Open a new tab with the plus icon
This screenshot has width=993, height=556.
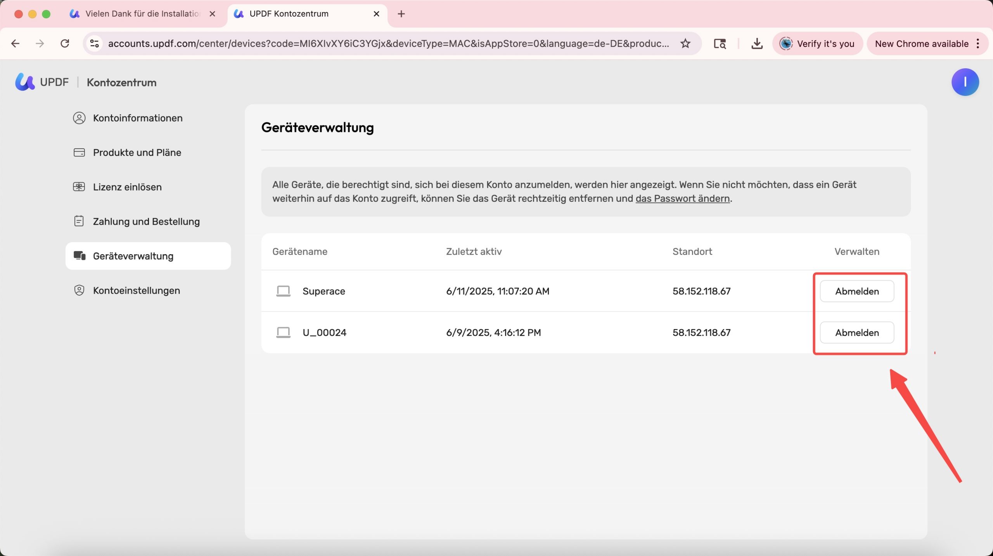401,14
